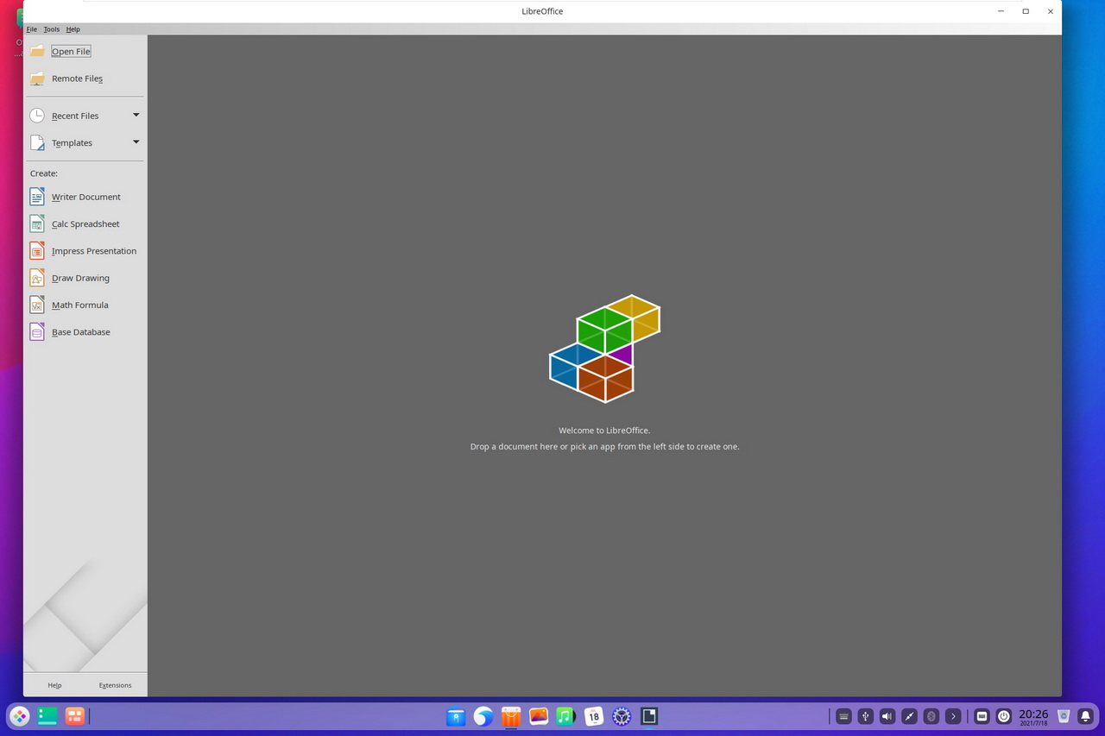Open the calendar app in dock
Image resolution: width=1105 pixels, height=736 pixels.
tap(594, 716)
